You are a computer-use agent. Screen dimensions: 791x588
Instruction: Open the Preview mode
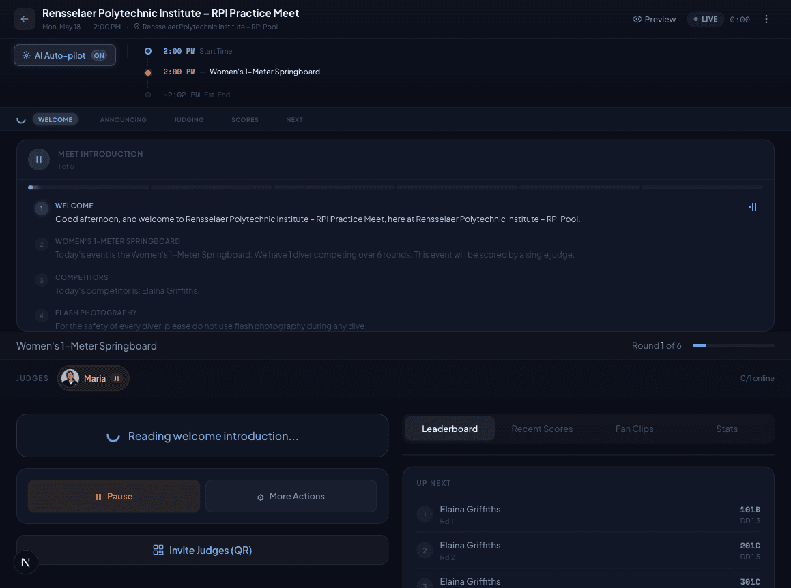[654, 19]
